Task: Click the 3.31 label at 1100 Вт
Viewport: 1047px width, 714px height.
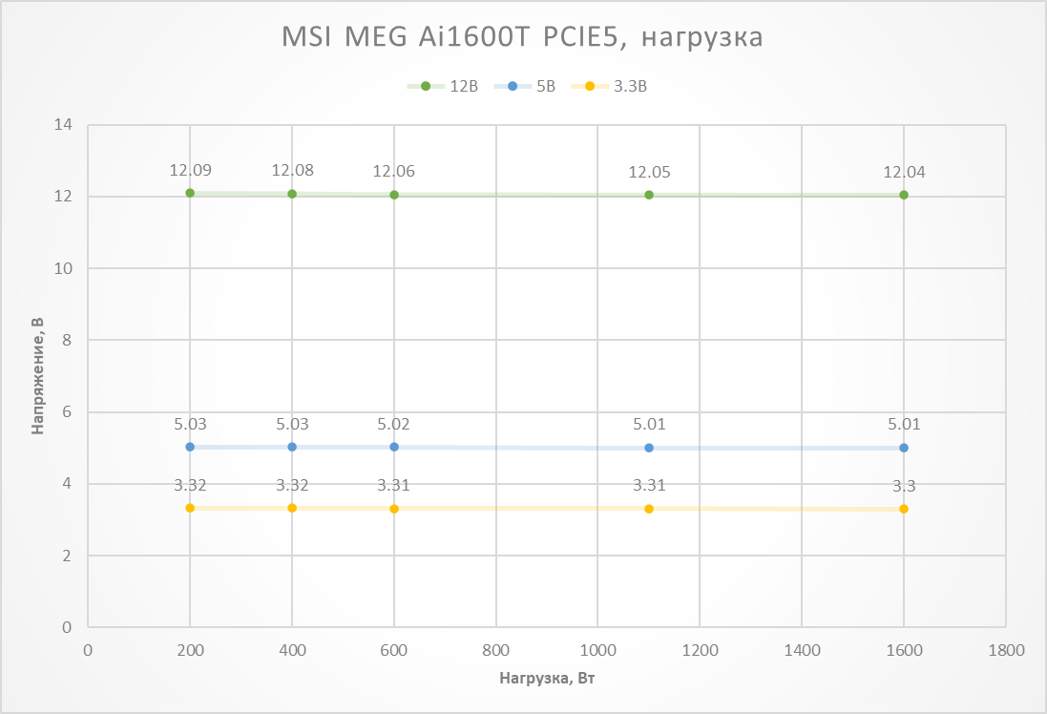Action: 649,486
